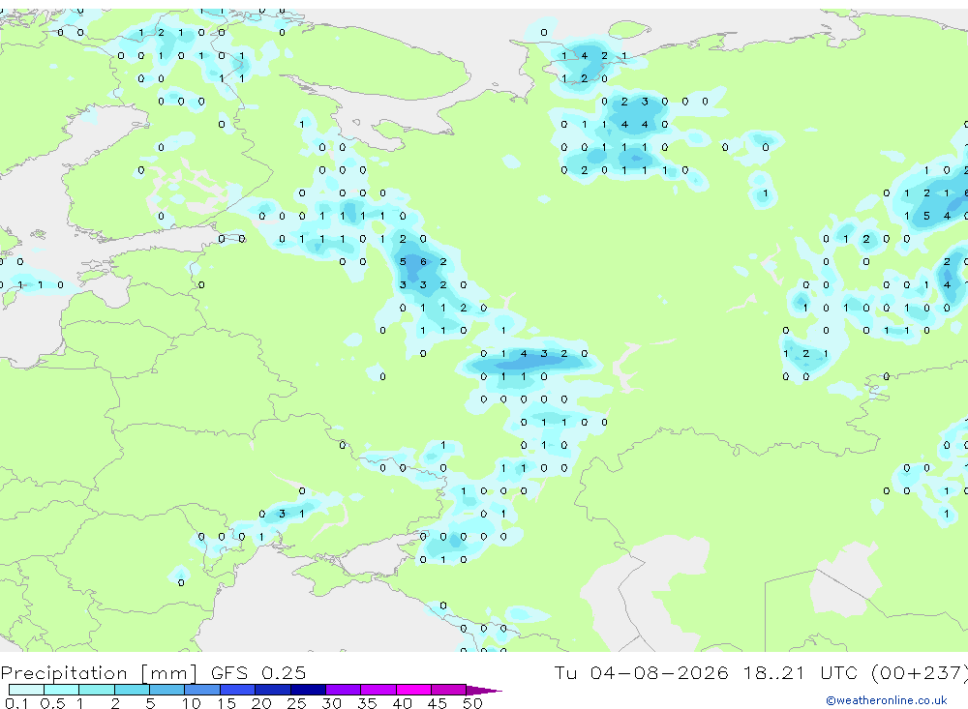The width and height of the screenshot is (968, 709).
Task: Click the value 6 between 5 and 2
Action: [x=423, y=261]
